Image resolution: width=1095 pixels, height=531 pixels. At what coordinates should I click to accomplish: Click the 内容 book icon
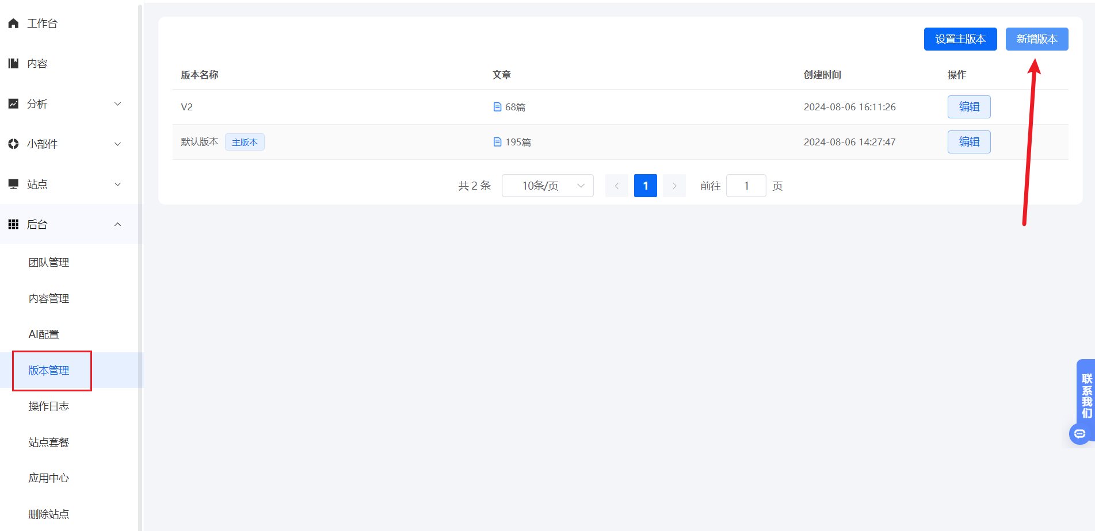[x=13, y=63]
